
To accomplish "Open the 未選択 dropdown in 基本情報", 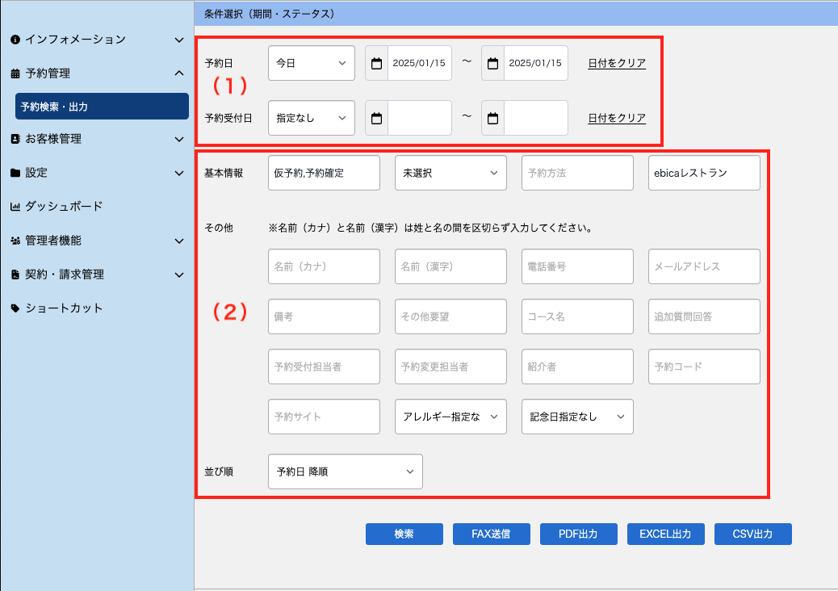I will pos(450,173).
